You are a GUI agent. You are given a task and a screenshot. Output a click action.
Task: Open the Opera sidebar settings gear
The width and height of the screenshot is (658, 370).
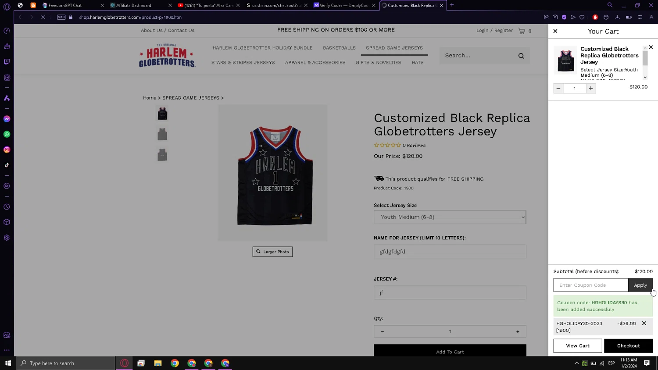click(7, 238)
